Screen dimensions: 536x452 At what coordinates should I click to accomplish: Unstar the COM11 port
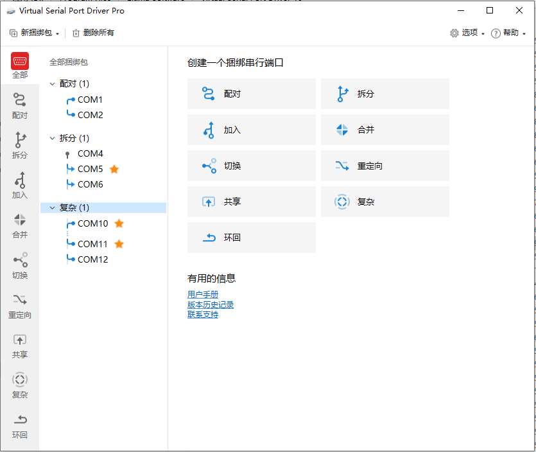pyautogui.click(x=119, y=244)
